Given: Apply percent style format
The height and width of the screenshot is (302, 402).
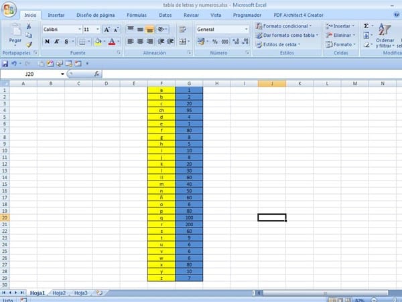Looking at the screenshot, I should click(215, 42).
